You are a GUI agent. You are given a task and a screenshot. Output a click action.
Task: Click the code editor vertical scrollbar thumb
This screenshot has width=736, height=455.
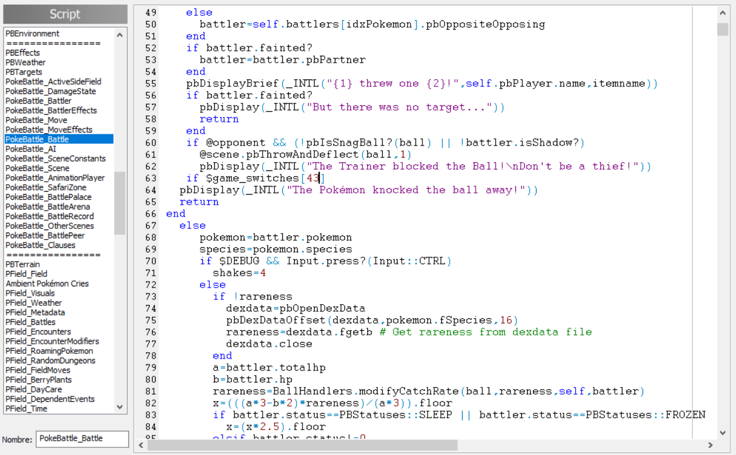tap(722, 29)
